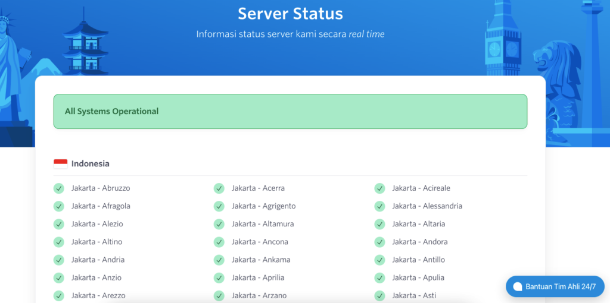Select the Jakarta - Apulia server name
The width and height of the screenshot is (610, 303).
coord(418,277)
